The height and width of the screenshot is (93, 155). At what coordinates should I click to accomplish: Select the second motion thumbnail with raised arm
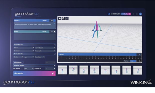(73, 70)
